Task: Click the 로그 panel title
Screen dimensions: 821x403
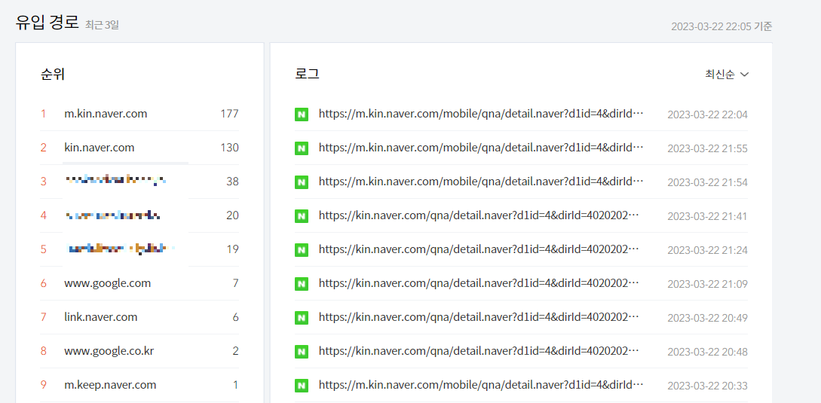Action: [x=307, y=74]
